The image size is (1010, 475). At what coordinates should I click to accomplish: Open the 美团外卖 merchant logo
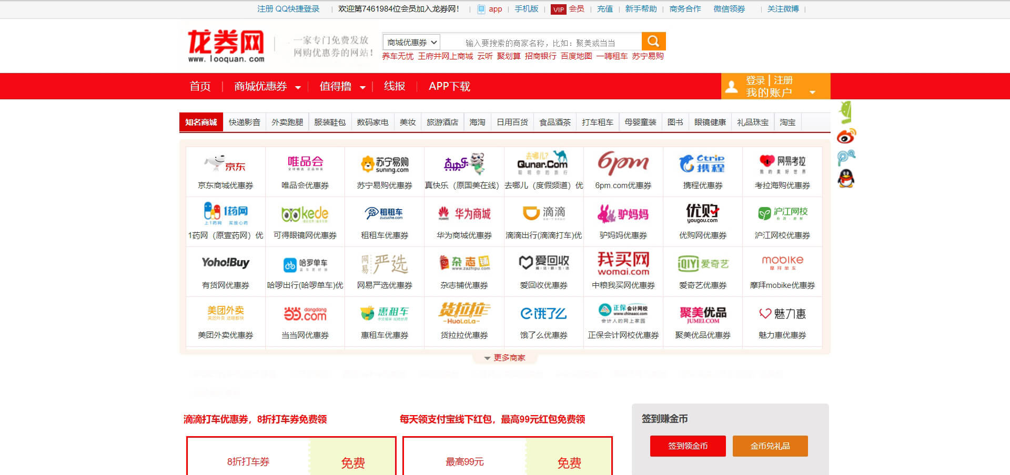coord(225,313)
